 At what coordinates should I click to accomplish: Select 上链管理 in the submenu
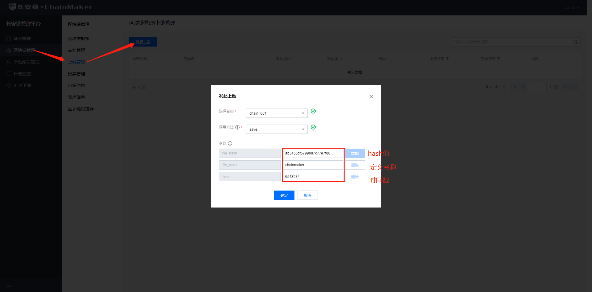(x=76, y=62)
